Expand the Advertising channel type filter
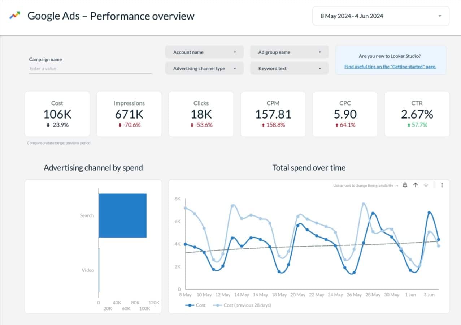Image resolution: width=461 pixels, height=325 pixels. [204, 68]
